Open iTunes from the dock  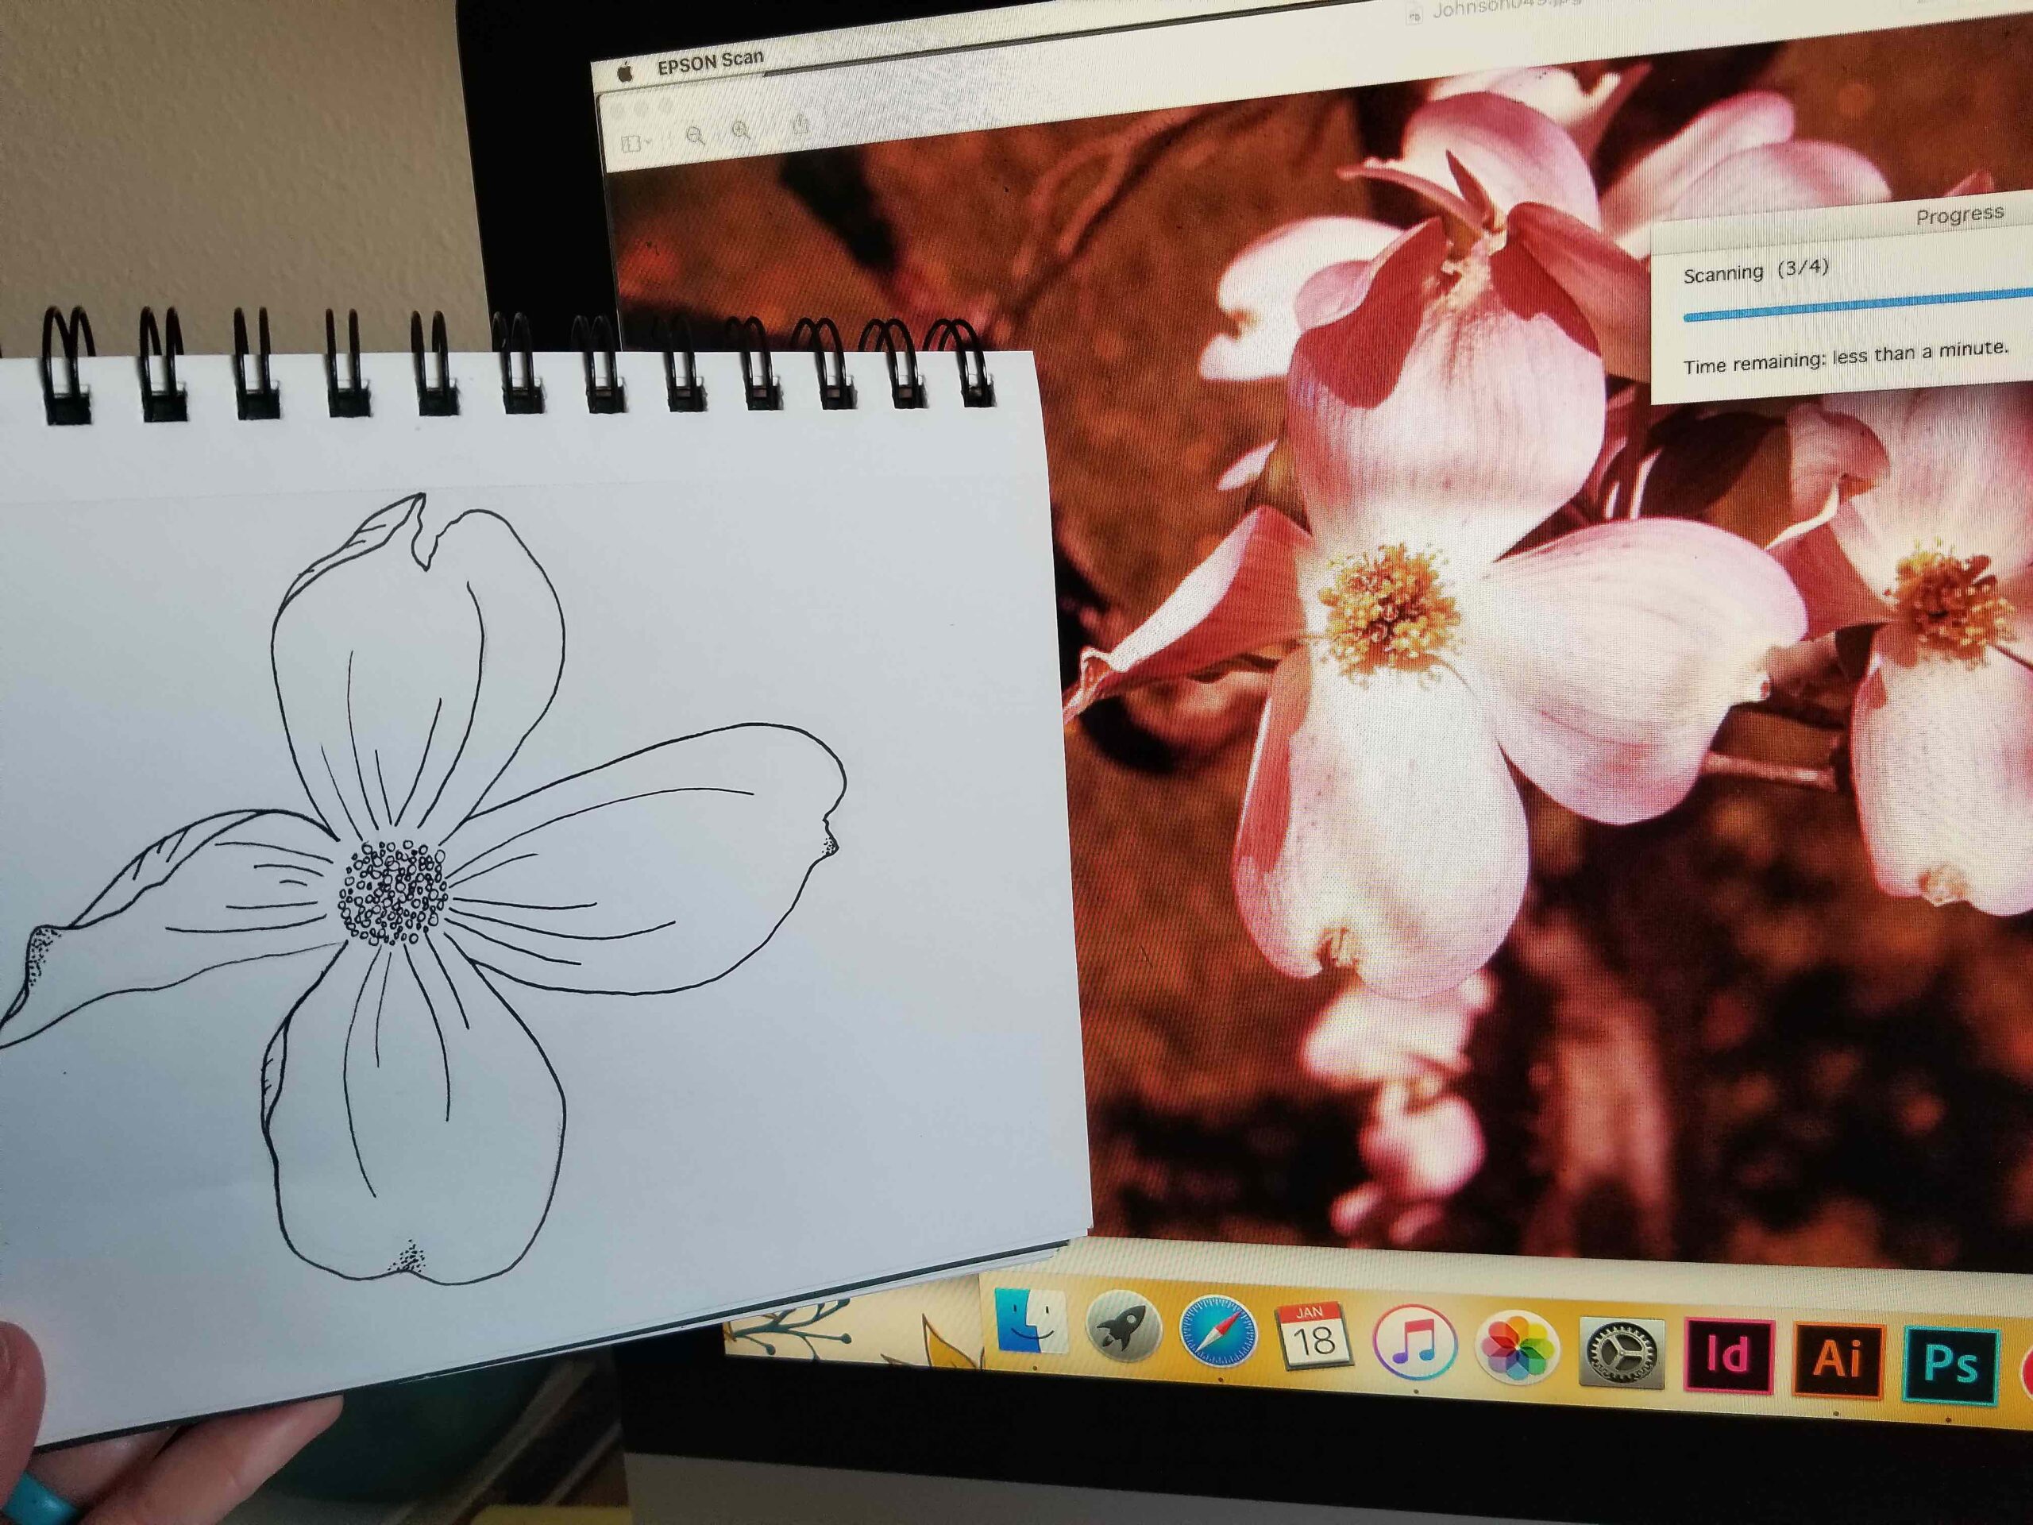[x=1414, y=1343]
